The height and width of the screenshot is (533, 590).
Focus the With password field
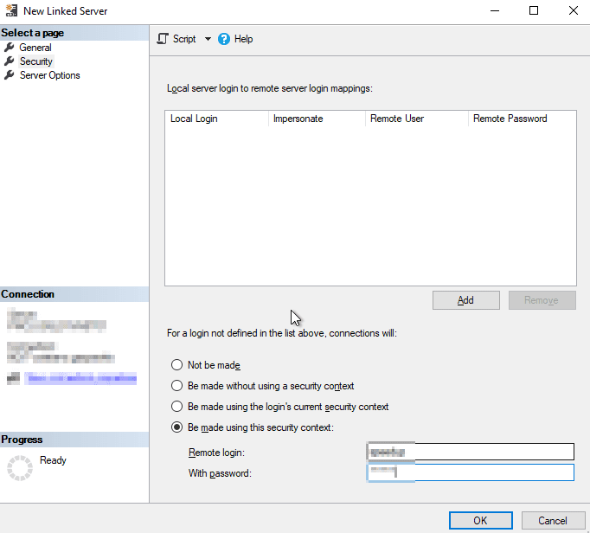point(471,472)
